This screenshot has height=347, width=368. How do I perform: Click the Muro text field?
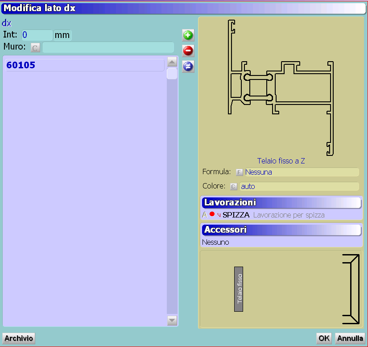(x=108, y=47)
